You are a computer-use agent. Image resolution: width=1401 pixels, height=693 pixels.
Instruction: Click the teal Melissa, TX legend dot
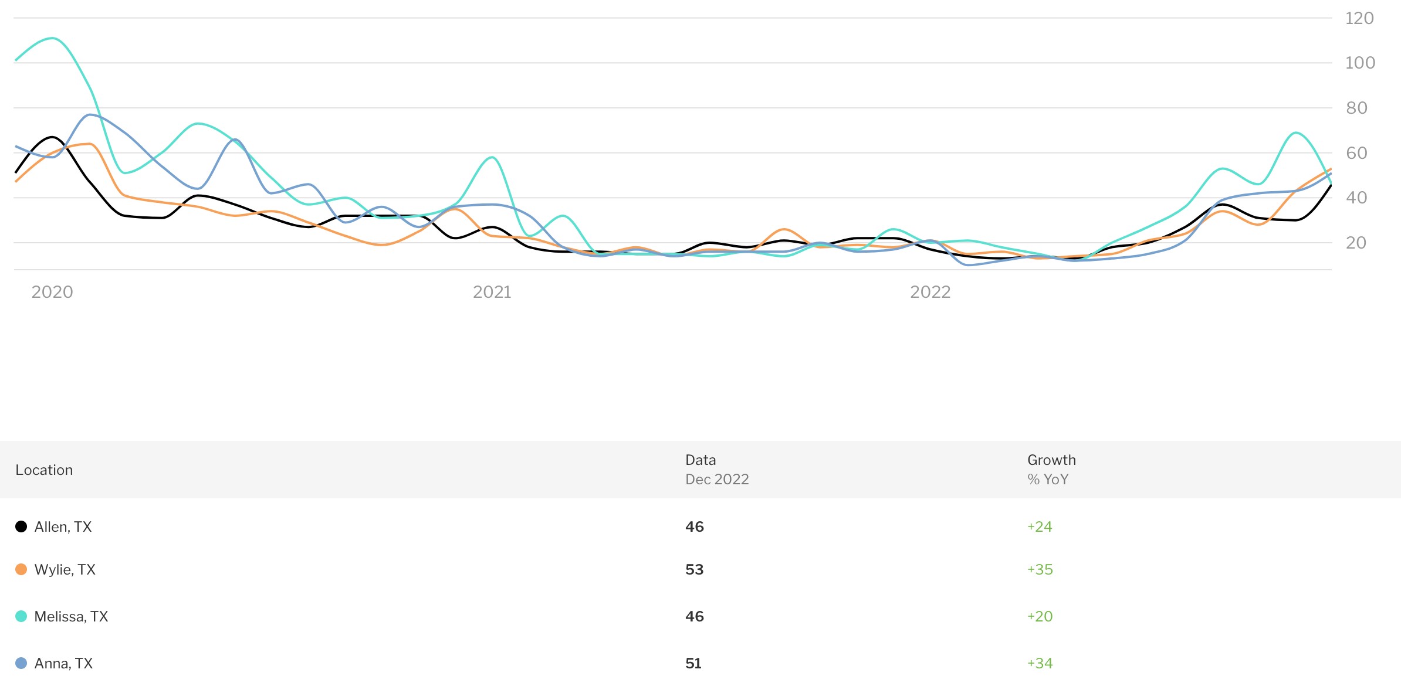click(21, 616)
